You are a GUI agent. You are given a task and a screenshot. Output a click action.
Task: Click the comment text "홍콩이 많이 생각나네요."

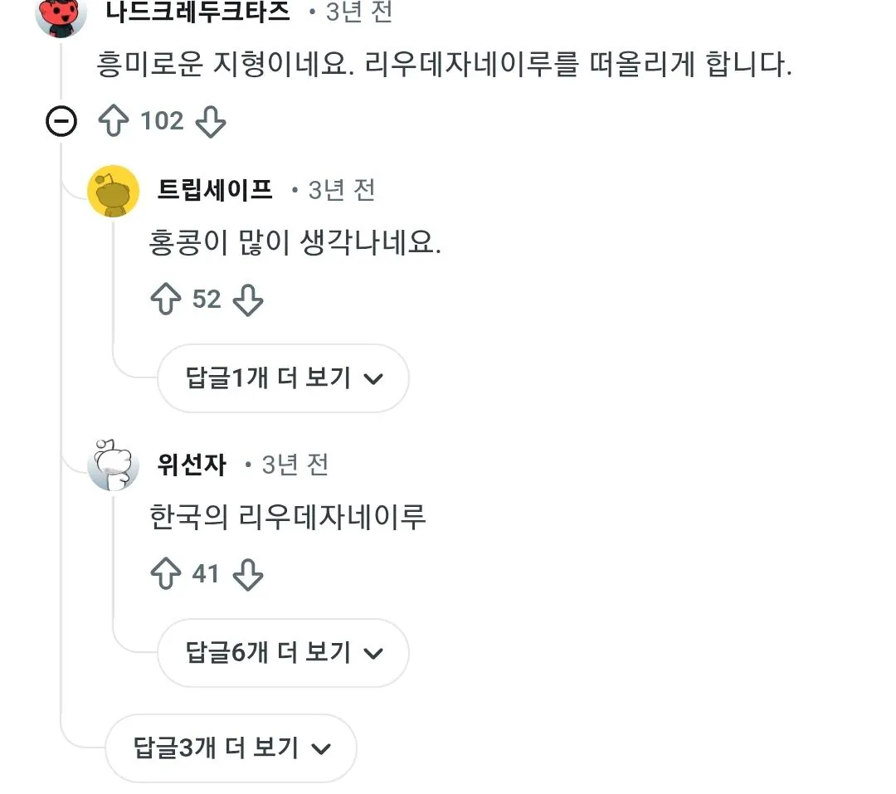click(x=295, y=243)
